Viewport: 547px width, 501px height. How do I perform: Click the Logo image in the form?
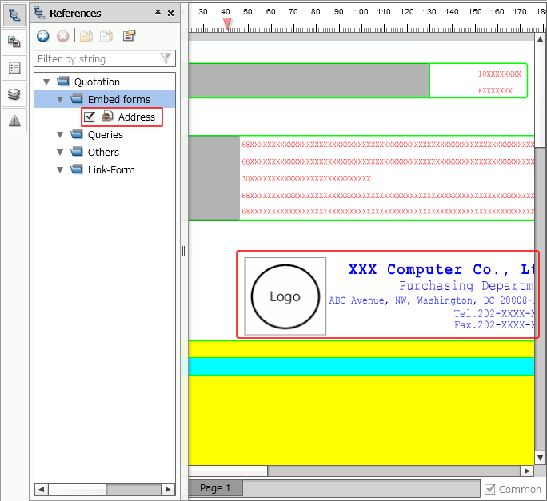pyautogui.click(x=285, y=296)
